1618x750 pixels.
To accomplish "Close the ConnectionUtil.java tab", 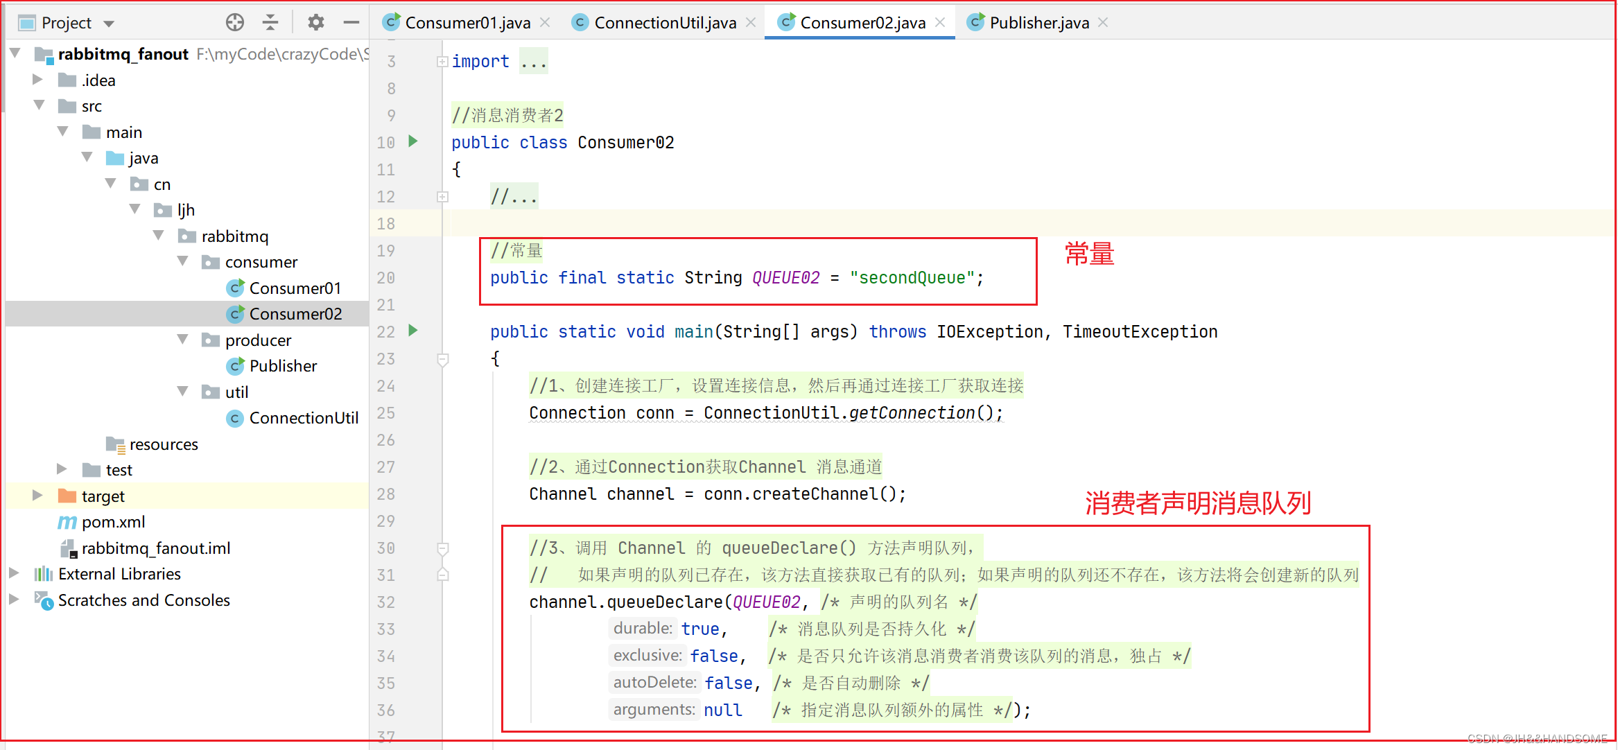I will [751, 23].
